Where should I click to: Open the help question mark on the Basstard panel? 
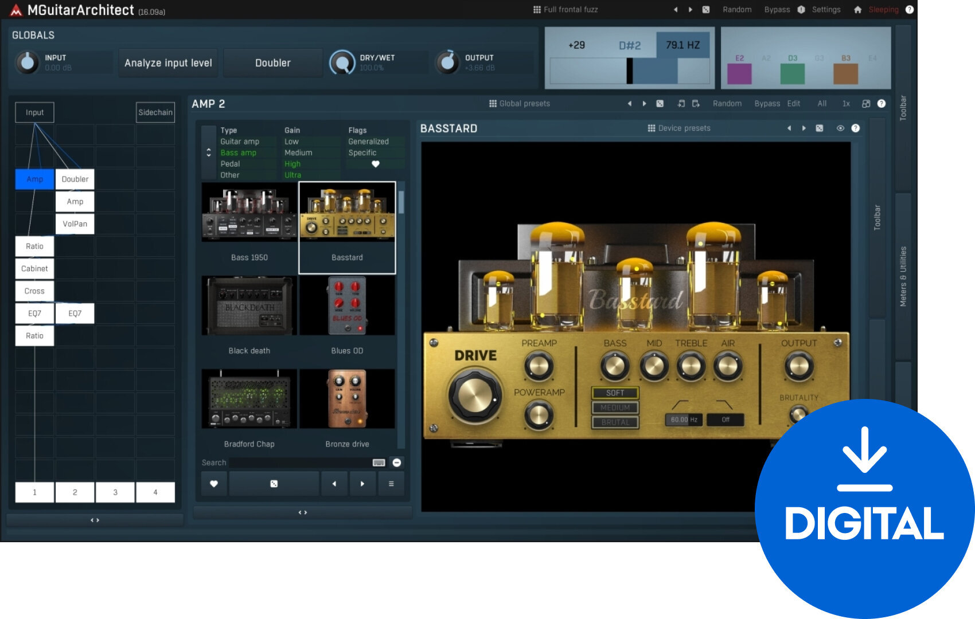click(x=855, y=128)
